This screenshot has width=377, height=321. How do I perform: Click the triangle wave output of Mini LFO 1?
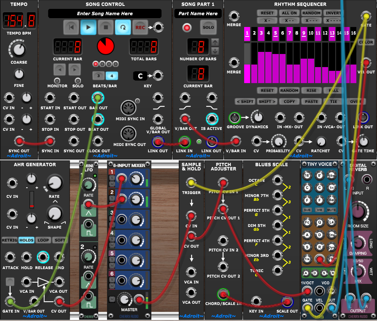(x=89, y=205)
